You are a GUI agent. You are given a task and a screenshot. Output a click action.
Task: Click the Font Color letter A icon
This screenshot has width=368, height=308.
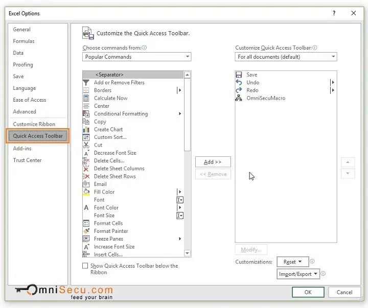coord(86,207)
